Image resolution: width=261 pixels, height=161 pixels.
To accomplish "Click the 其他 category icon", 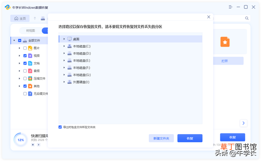I will click(30, 86).
